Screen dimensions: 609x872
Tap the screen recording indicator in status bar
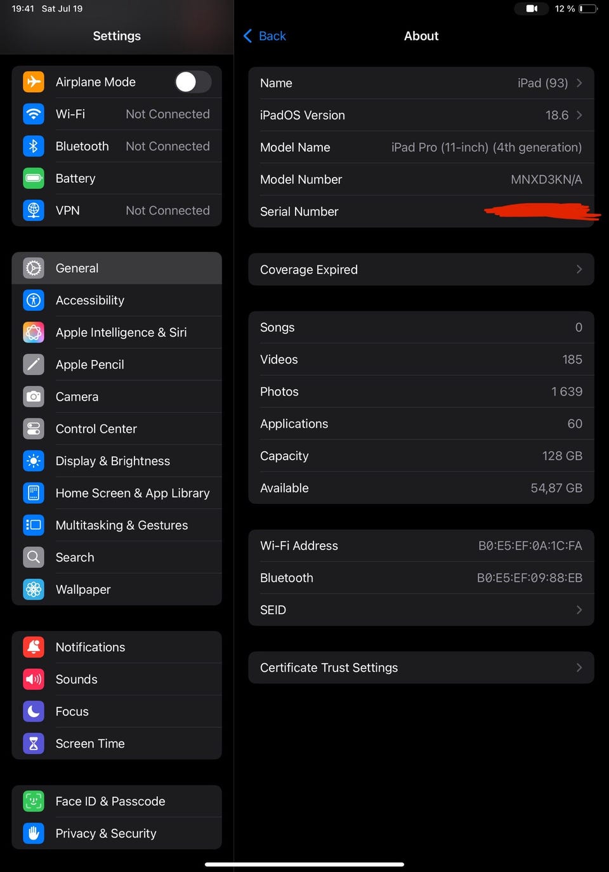(x=532, y=8)
